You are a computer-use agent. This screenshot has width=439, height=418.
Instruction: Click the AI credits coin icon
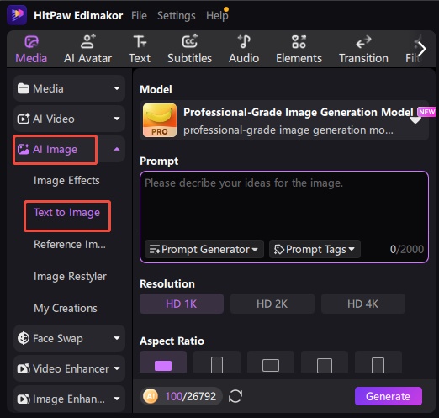coord(151,396)
